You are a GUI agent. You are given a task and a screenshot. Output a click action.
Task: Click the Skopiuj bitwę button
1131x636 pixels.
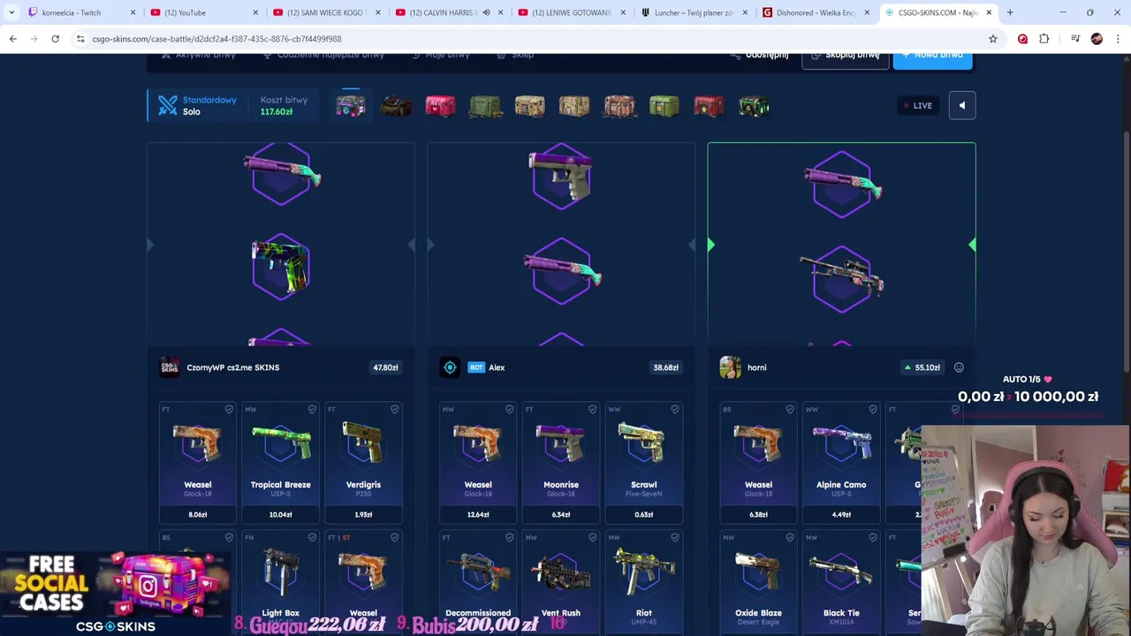tap(845, 57)
